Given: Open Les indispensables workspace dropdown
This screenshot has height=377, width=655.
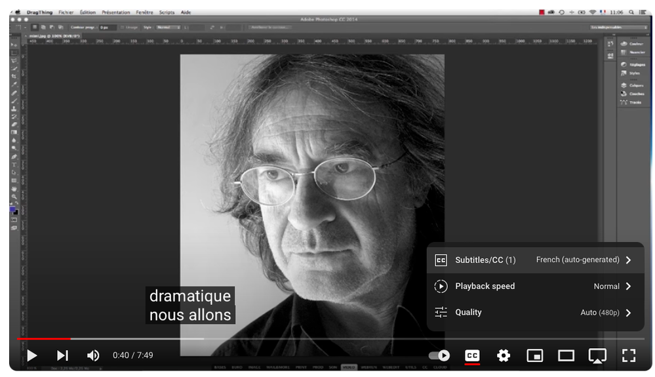Looking at the screenshot, I should pos(618,27).
